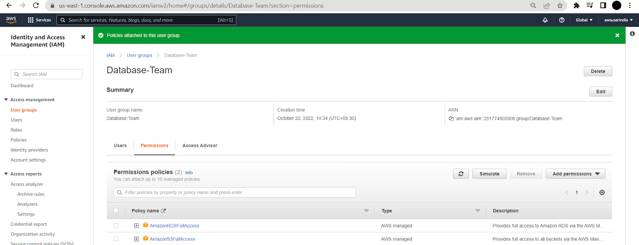Collapse the Access reports section

tap(6, 174)
